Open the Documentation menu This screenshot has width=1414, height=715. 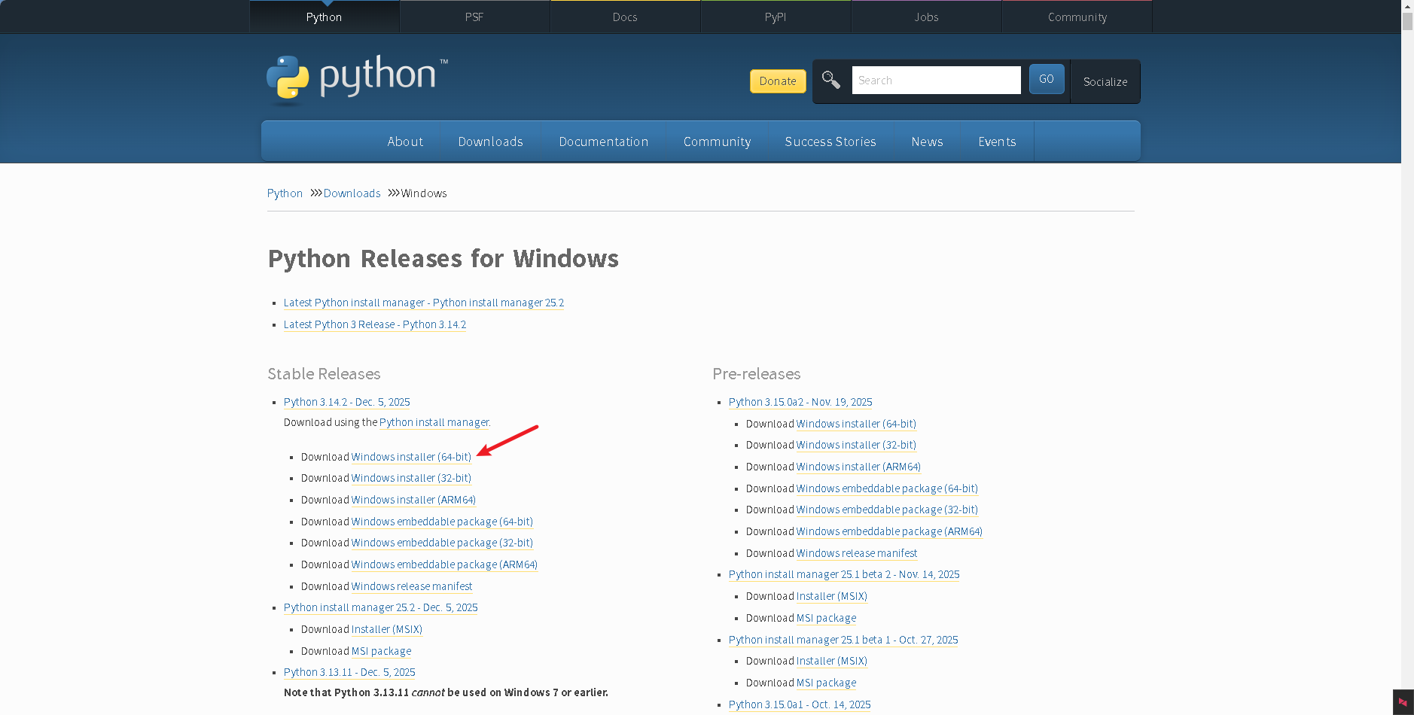pyautogui.click(x=603, y=141)
